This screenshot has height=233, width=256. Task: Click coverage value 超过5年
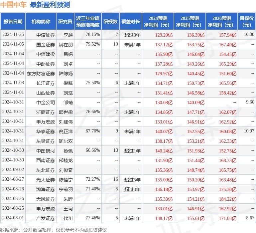click(x=132, y=179)
